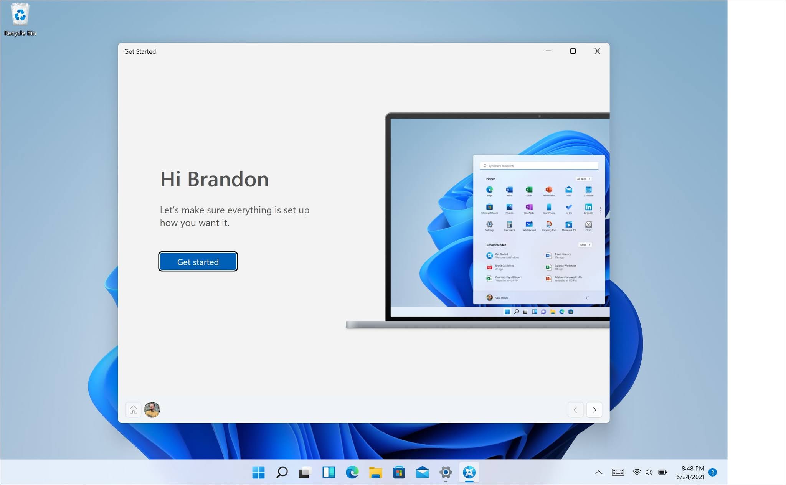The image size is (786, 485).
Task: Expand the hidden system tray icons chevron
Action: (x=599, y=472)
